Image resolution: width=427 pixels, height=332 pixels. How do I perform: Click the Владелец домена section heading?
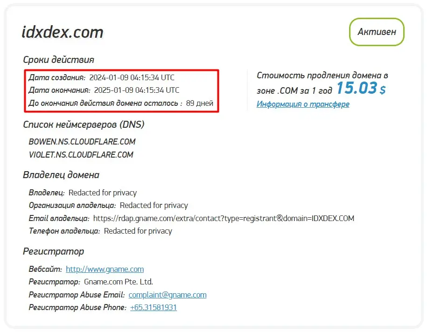tap(61, 175)
